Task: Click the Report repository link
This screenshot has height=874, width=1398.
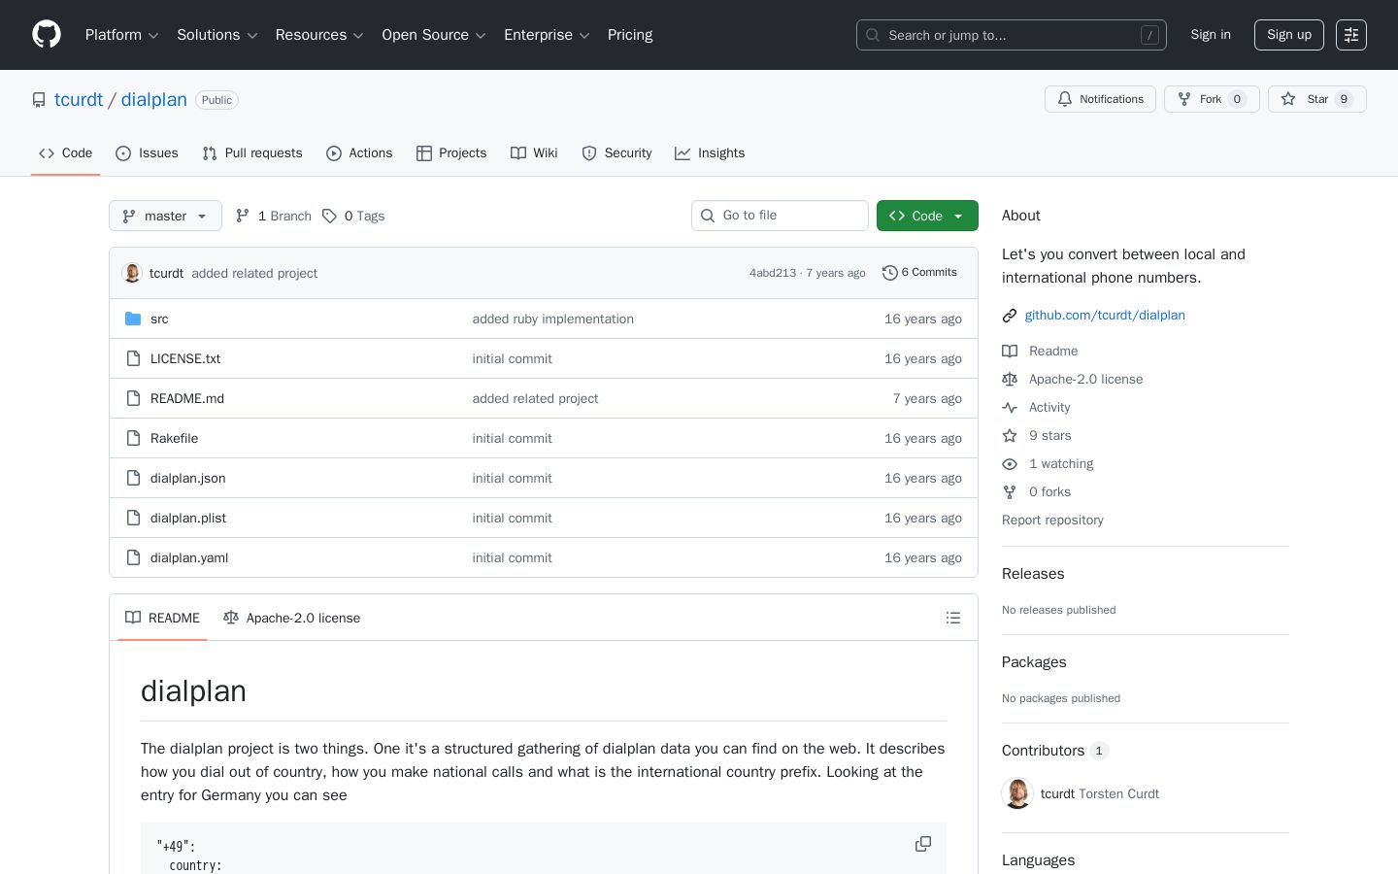Action: click(1052, 521)
